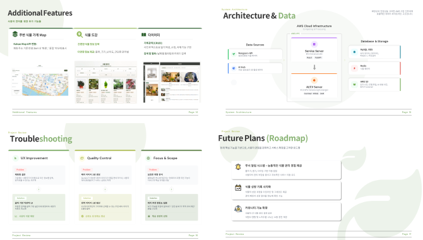This screenshot has height=240, width=423.
Task: Select the Nongsaro API data source card
Action: tap(255, 54)
